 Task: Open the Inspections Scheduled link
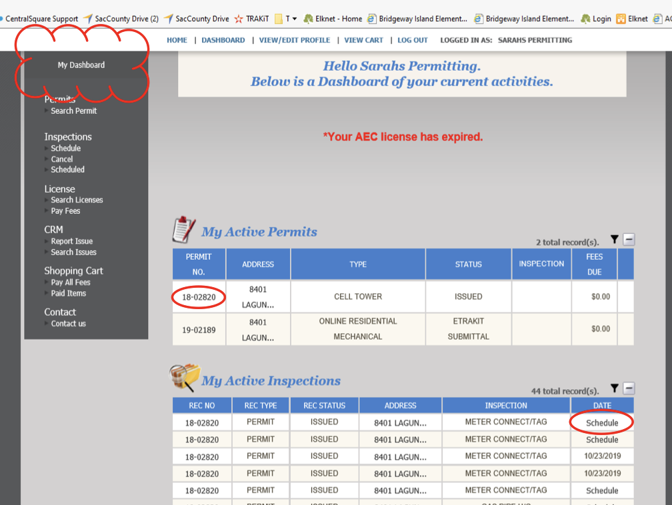[68, 170]
